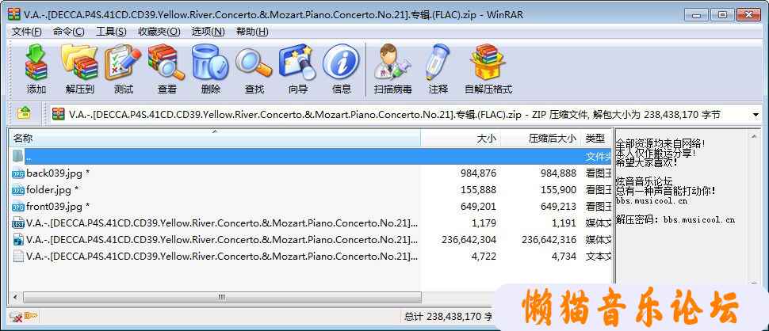Click horizontal scrollbar left arrow
Image resolution: width=769 pixels, height=331 pixels.
(16, 297)
